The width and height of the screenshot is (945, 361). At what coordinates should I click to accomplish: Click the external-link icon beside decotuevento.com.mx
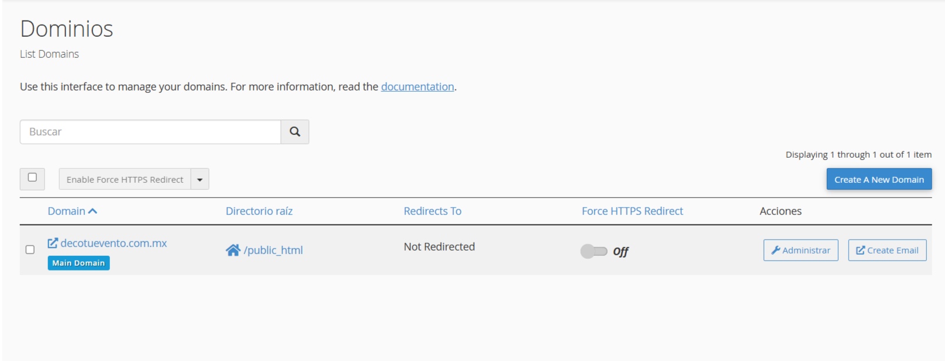(53, 243)
